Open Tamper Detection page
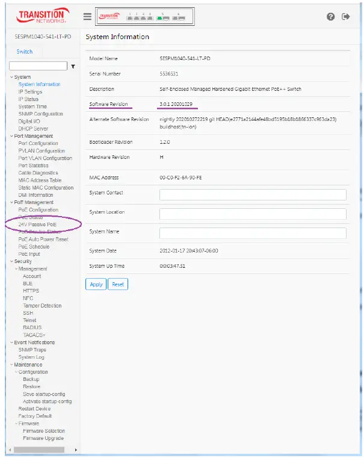 pyautogui.click(x=42, y=306)
